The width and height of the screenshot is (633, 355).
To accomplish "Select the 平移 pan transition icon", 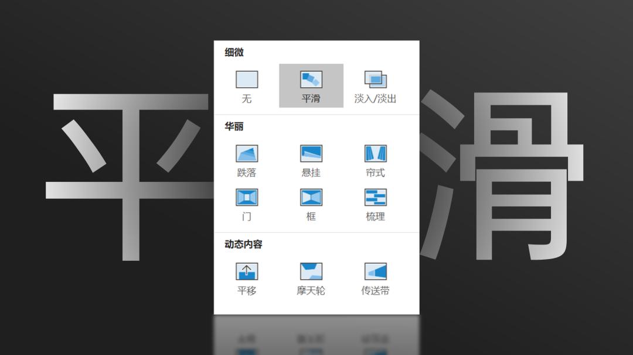I will coord(246,271).
